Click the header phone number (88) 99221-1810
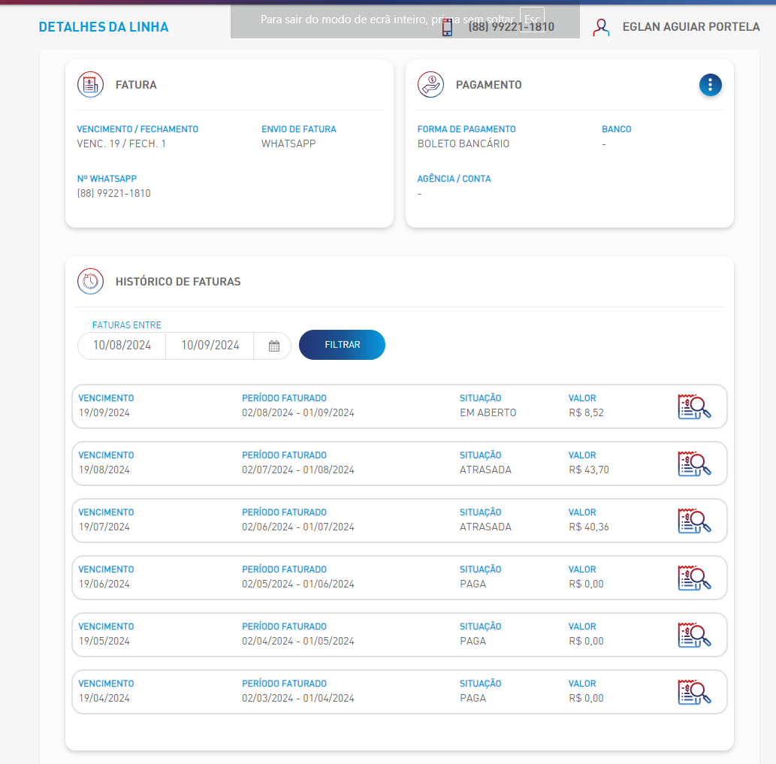The height and width of the screenshot is (764, 776). click(512, 27)
